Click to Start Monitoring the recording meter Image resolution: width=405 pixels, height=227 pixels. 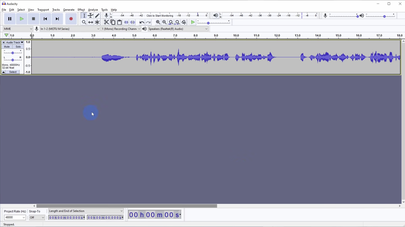click(x=160, y=15)
